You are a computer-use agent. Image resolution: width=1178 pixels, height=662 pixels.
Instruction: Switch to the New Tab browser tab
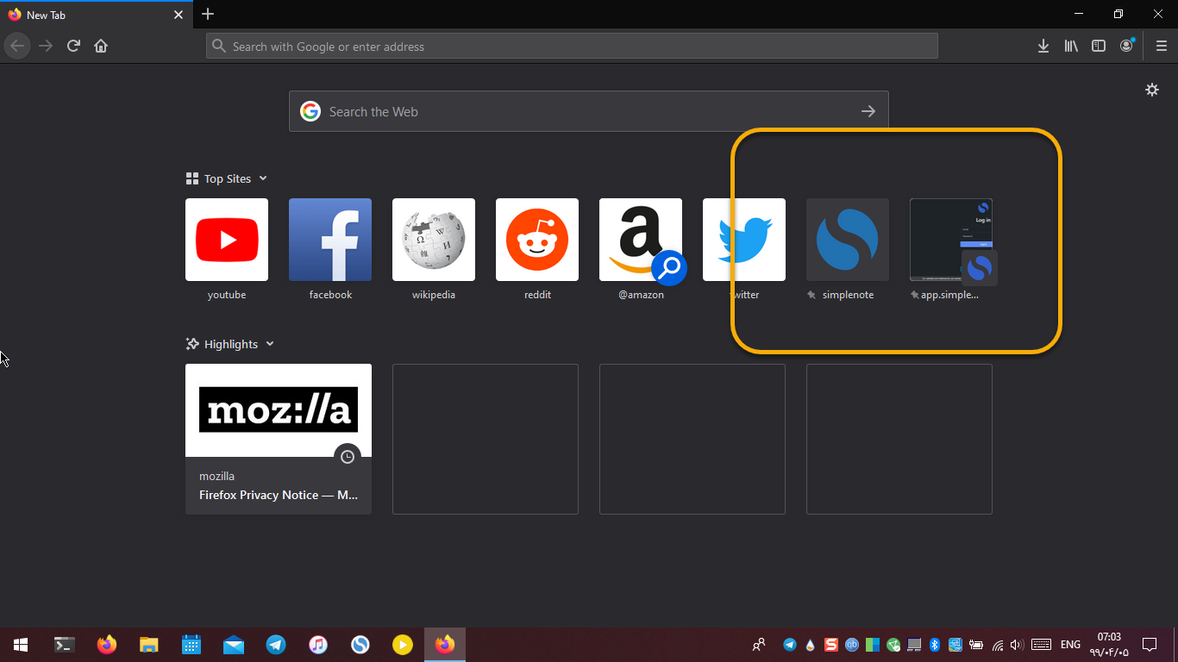[x=86, y=15]
